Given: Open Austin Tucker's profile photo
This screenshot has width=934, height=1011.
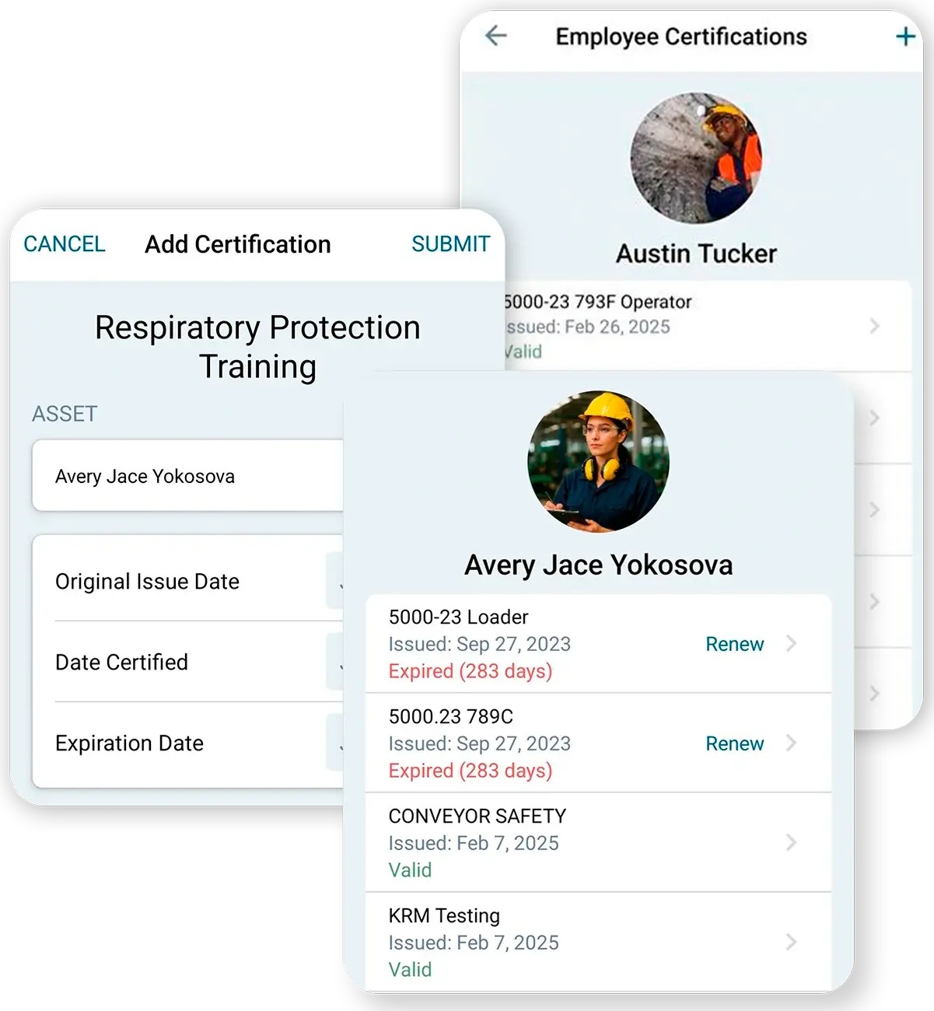Looking at the screenshot, I should [696, 159].
